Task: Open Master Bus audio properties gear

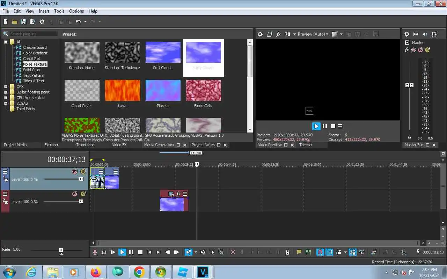Action: coord(407,34)
